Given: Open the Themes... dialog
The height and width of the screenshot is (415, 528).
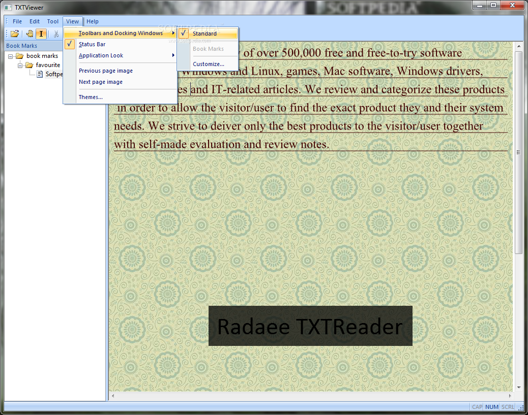Looking at the screenshot, I should 91,97.
